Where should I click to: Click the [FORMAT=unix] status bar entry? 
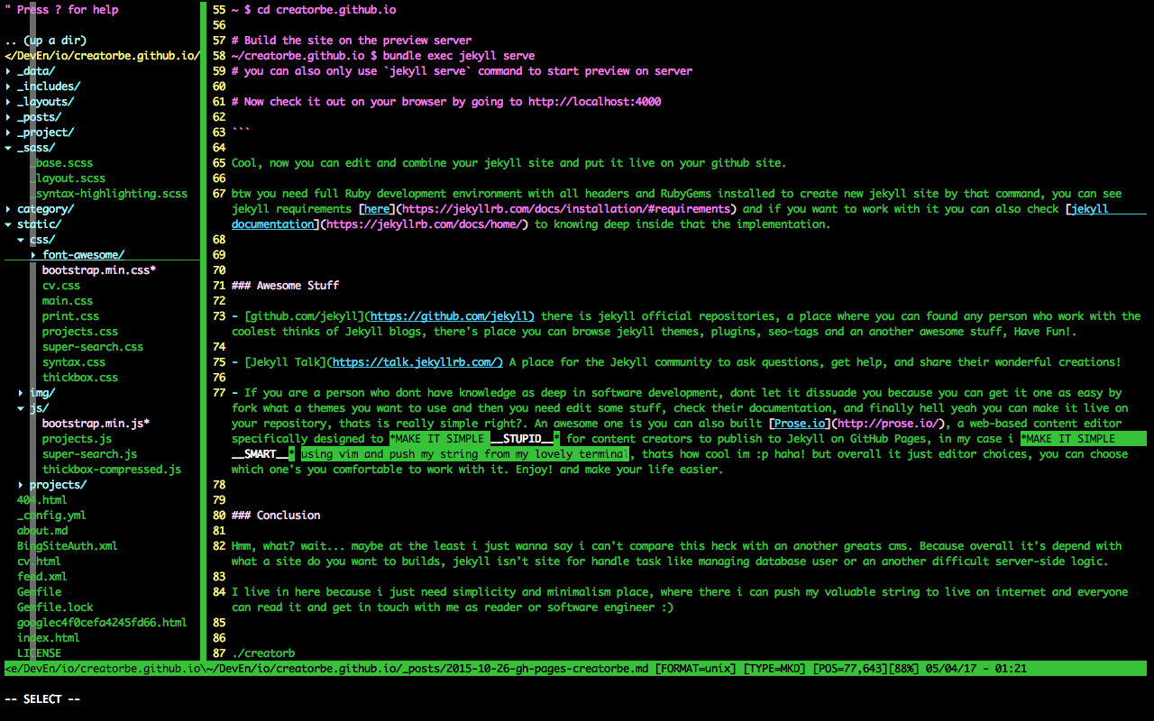(x=695, y=669)
